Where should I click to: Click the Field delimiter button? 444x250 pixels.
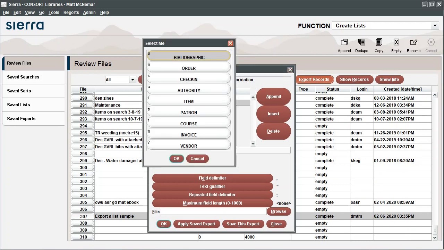pyautogui.click(x=212, y=178)
